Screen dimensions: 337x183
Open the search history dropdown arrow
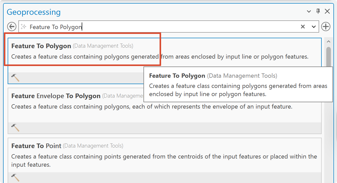click(x=314, y=27)
